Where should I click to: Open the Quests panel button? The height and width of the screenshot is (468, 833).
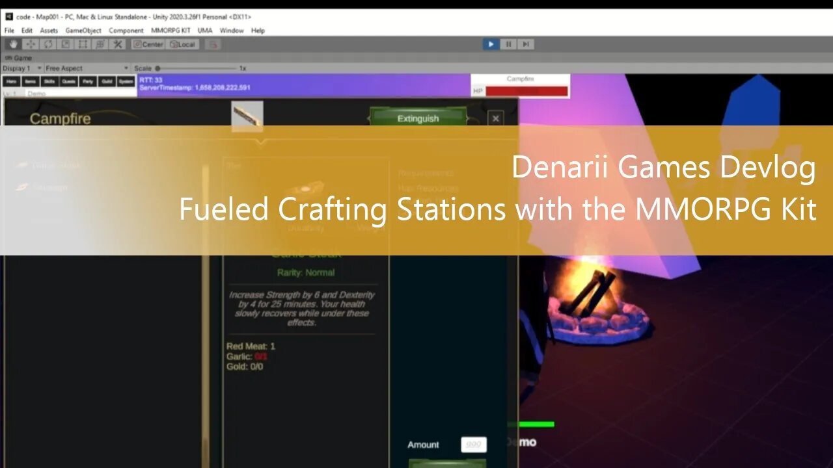click(x=68, y=81)
